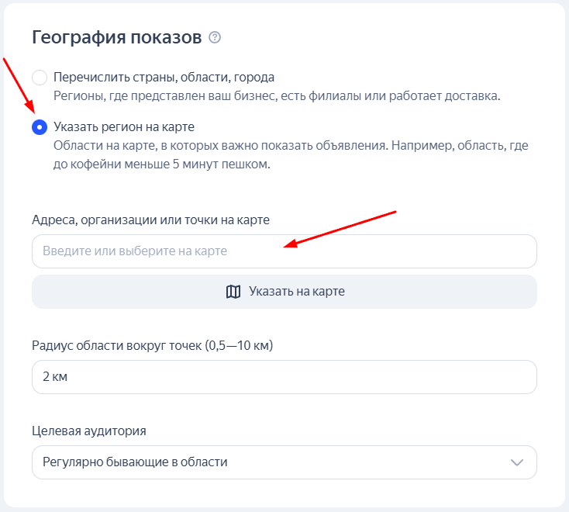The image size is (569, 512).
Task: Open the "Целевая аудитория" dropdown
Action: click(284, 462)
